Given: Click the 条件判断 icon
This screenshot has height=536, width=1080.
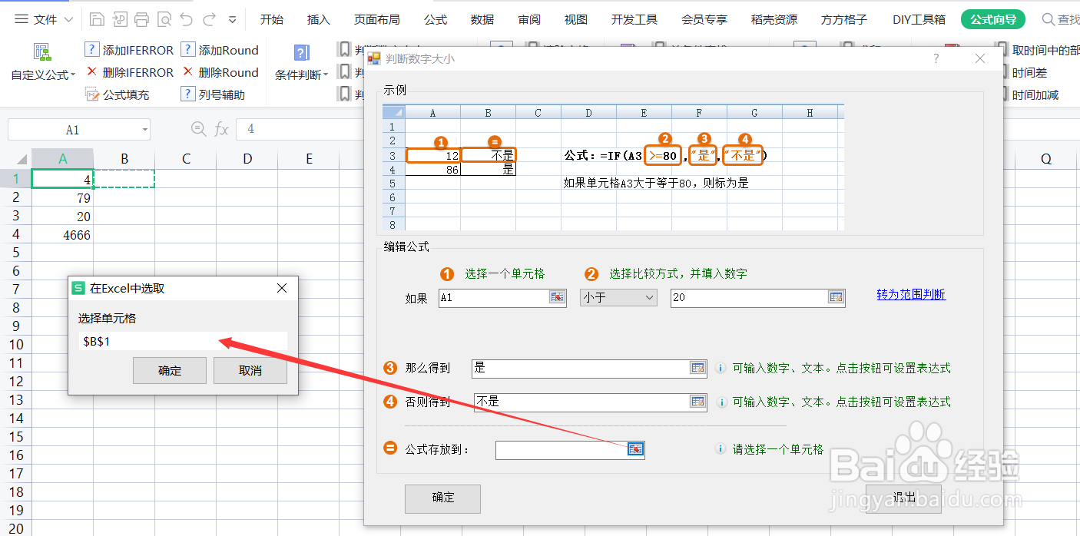Looking at the screenshot, I should (x=302, y=52).
